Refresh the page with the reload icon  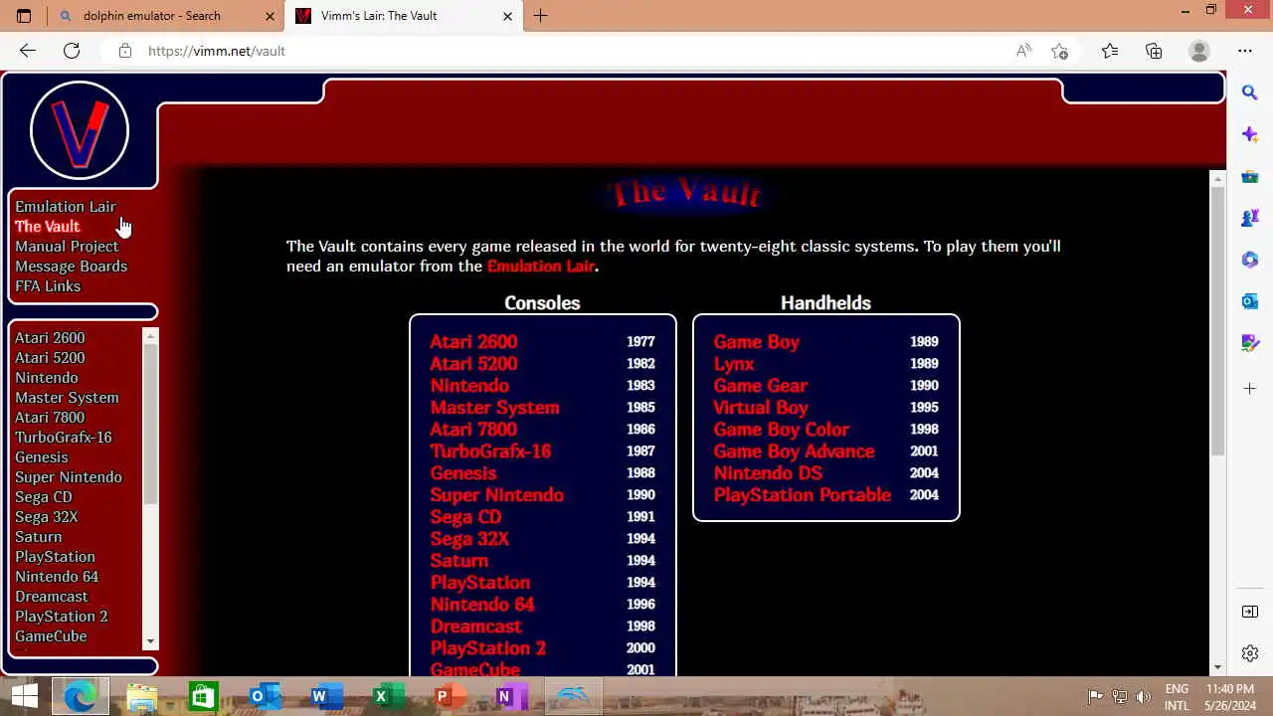[72, 51]
